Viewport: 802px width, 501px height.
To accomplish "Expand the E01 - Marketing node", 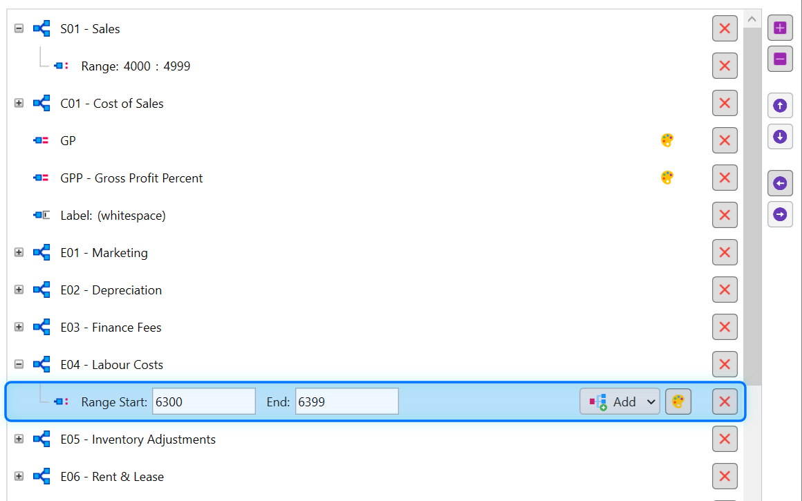I will coord(19,252).
